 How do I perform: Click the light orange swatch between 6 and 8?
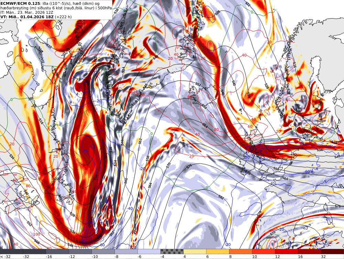click(x=218, y=251)
